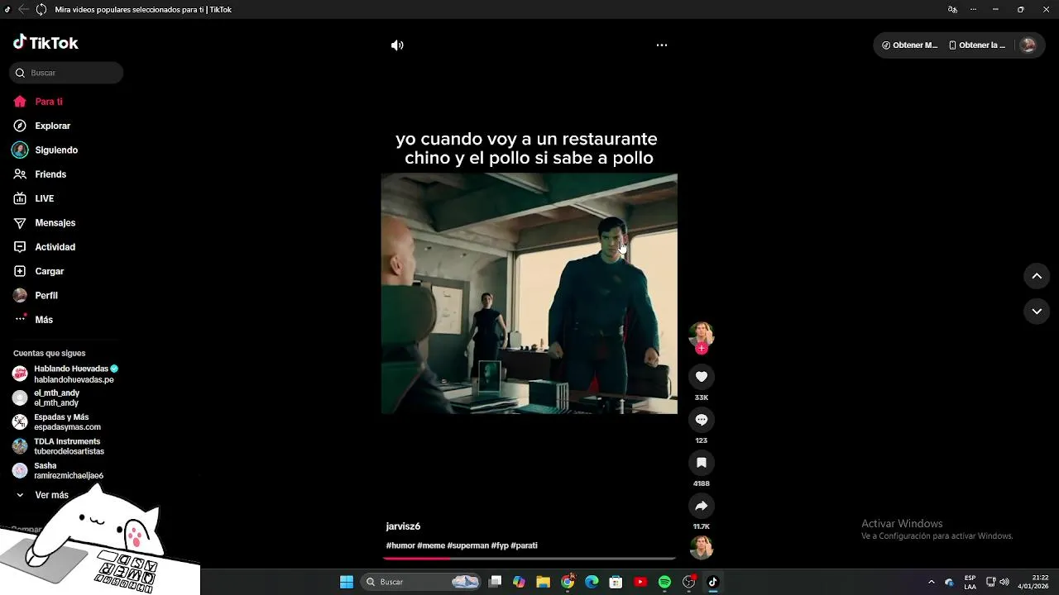Click the Buscar search field in TikTok

click(x=66, y=73)
